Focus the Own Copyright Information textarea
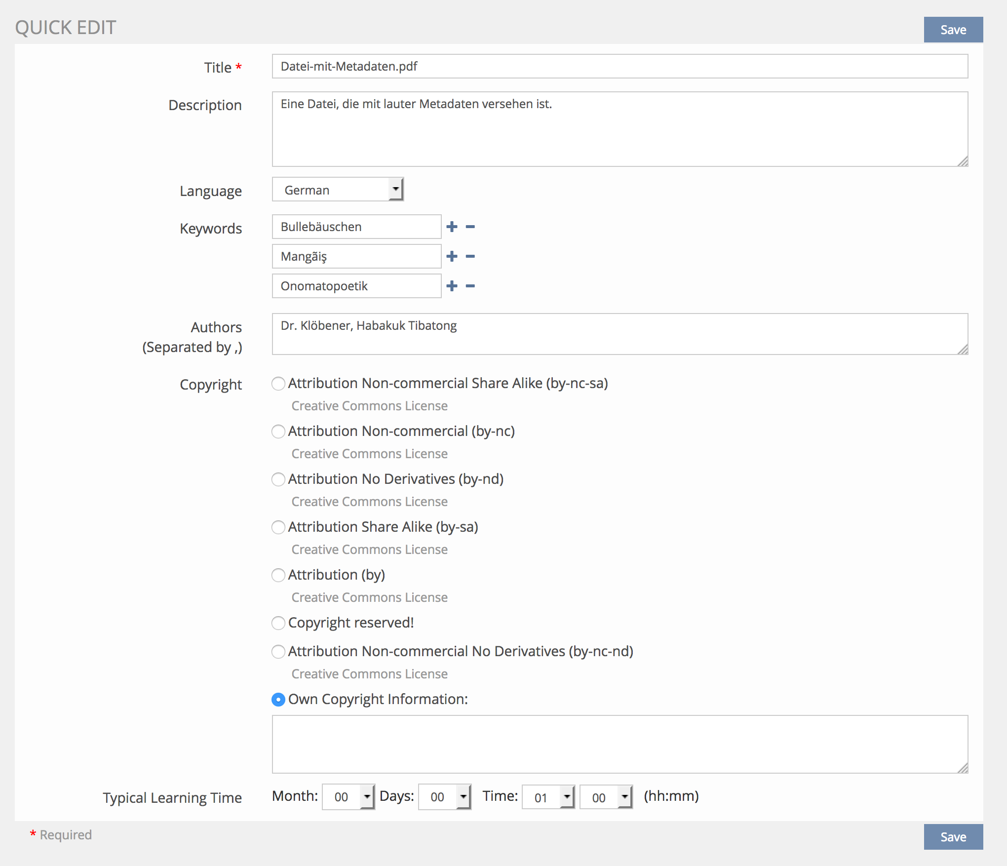The image size is (1007, 866). pyautogui.click(x=620, y=744)
